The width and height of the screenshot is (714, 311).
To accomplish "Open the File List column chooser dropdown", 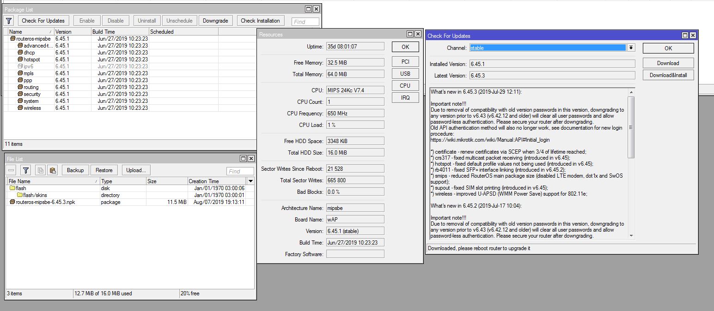I will pos(250,181).
